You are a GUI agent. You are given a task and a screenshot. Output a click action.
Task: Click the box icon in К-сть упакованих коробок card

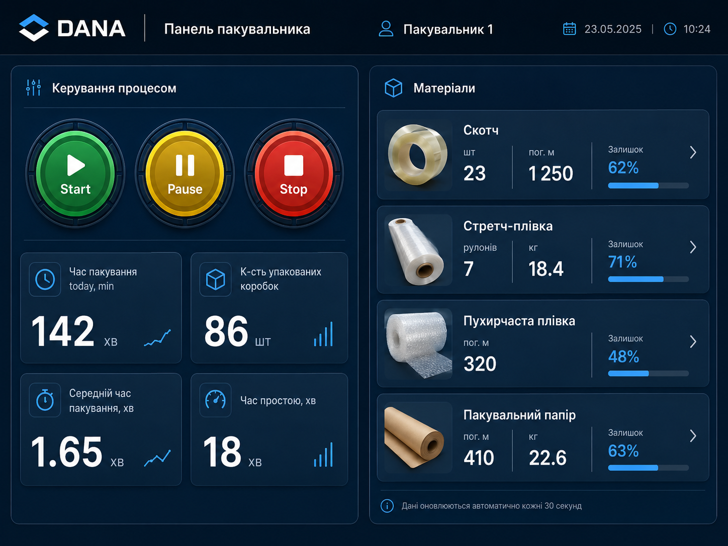pos(216,279)
